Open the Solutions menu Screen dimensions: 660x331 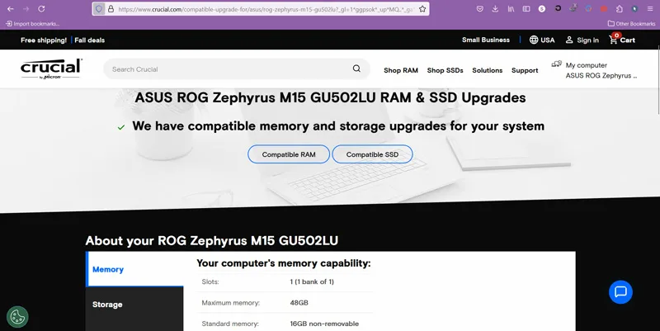[x=487, y=70]
